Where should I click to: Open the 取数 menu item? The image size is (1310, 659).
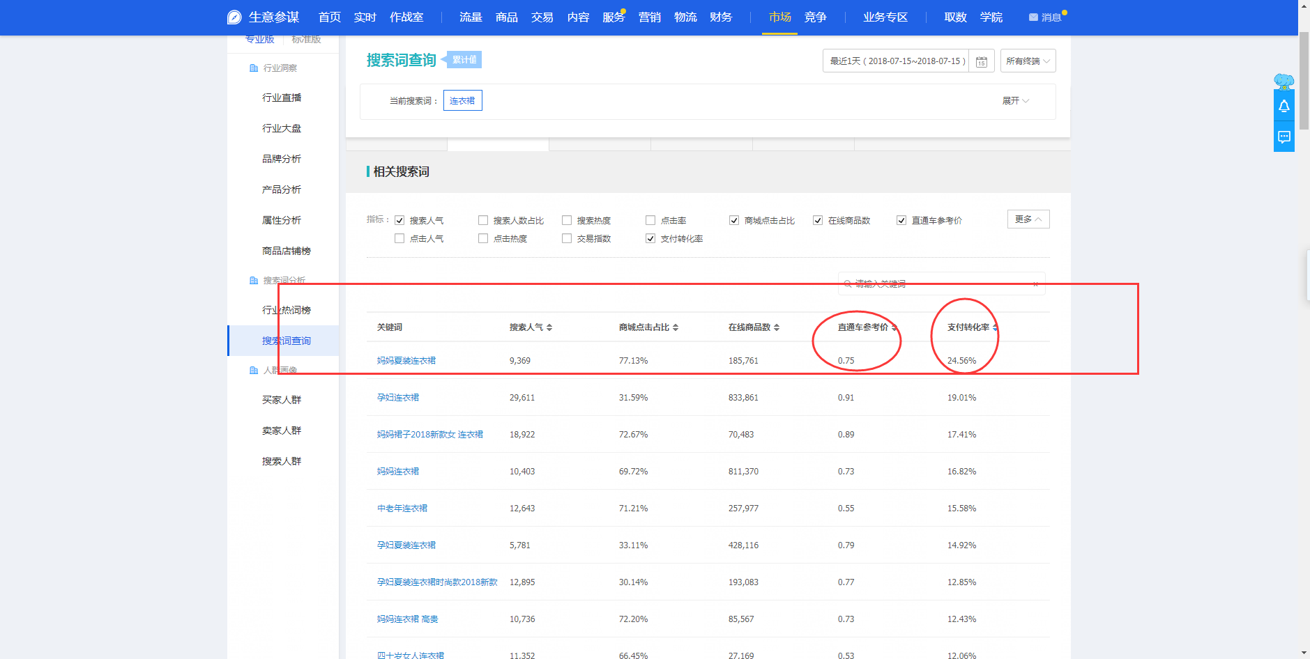955,17
